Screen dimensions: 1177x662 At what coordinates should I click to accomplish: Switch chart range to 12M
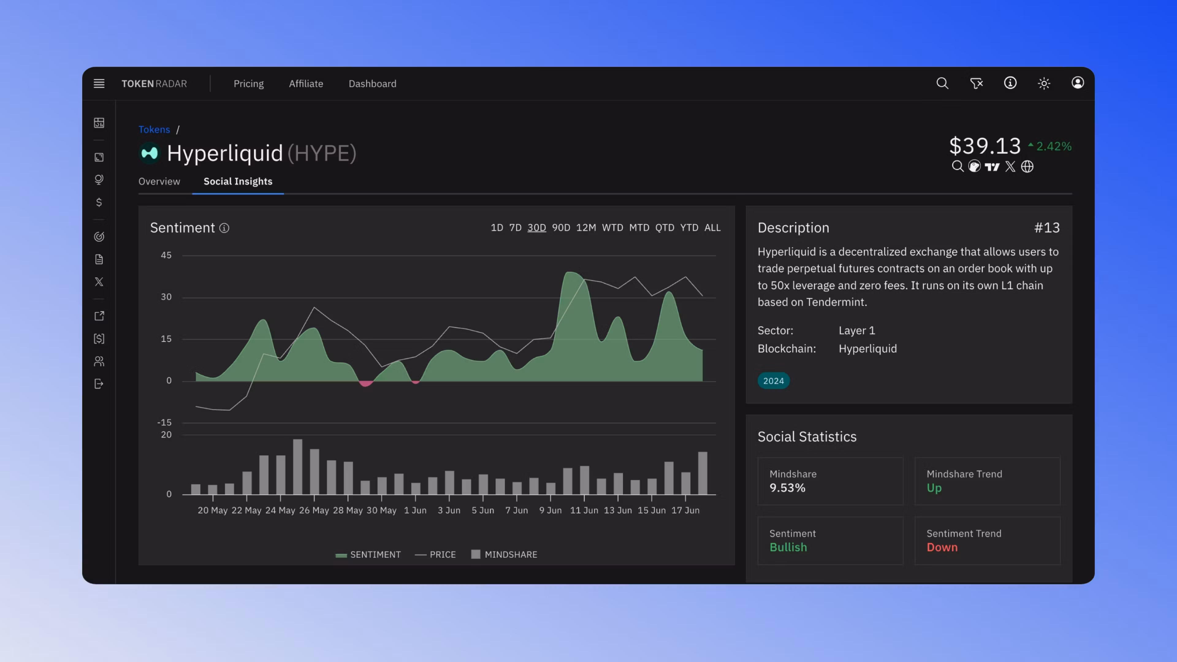coord(586,227)
